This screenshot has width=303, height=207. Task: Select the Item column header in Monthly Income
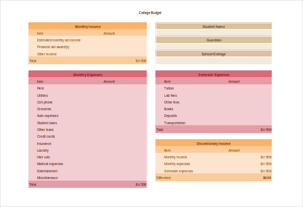click(x=40, y=34)
